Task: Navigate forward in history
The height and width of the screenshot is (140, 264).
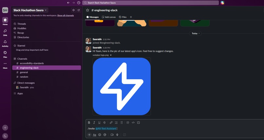Action: click(73, 3)
